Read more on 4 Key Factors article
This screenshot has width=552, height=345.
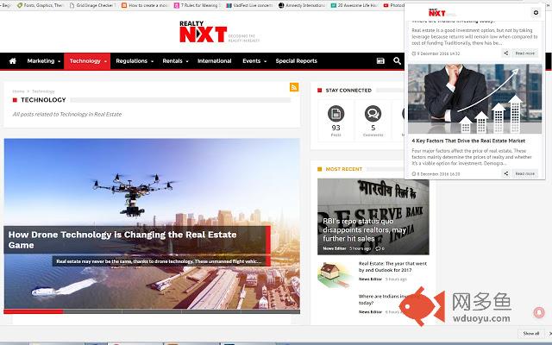[525, 173]
